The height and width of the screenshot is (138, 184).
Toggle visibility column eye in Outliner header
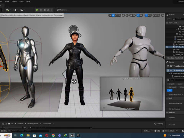(x=167, y=23)
